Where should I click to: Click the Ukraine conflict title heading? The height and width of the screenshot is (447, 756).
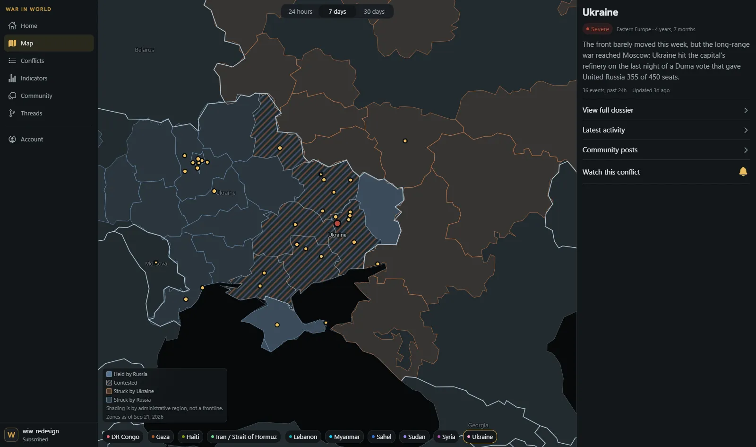pyautogui.click(x=600, y=12)
